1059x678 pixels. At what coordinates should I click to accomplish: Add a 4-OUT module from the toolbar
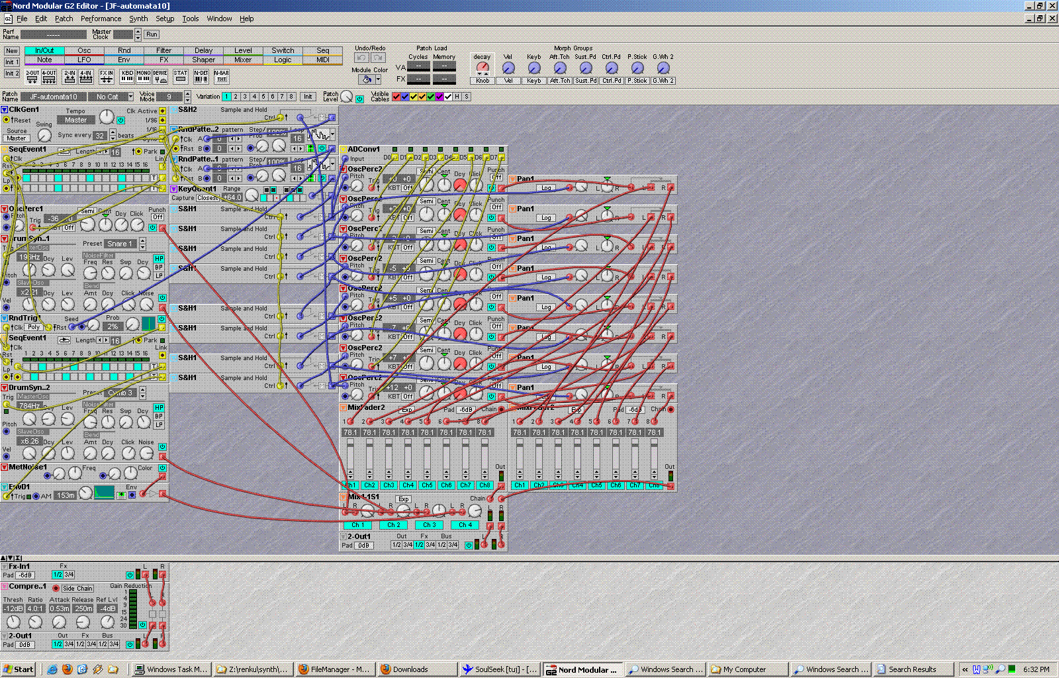pos(49,77)
